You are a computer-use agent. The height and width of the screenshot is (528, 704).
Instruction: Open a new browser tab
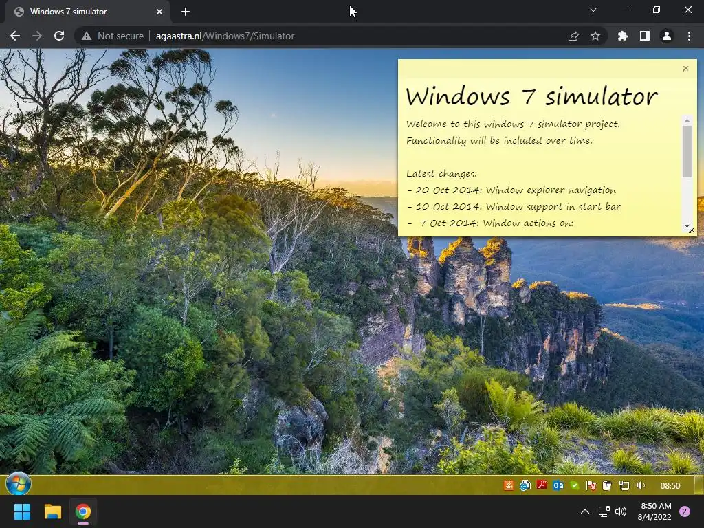[x=186, y=12]
